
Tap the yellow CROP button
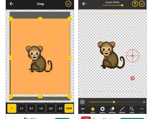pyautogui.click(x=69, y=108)
